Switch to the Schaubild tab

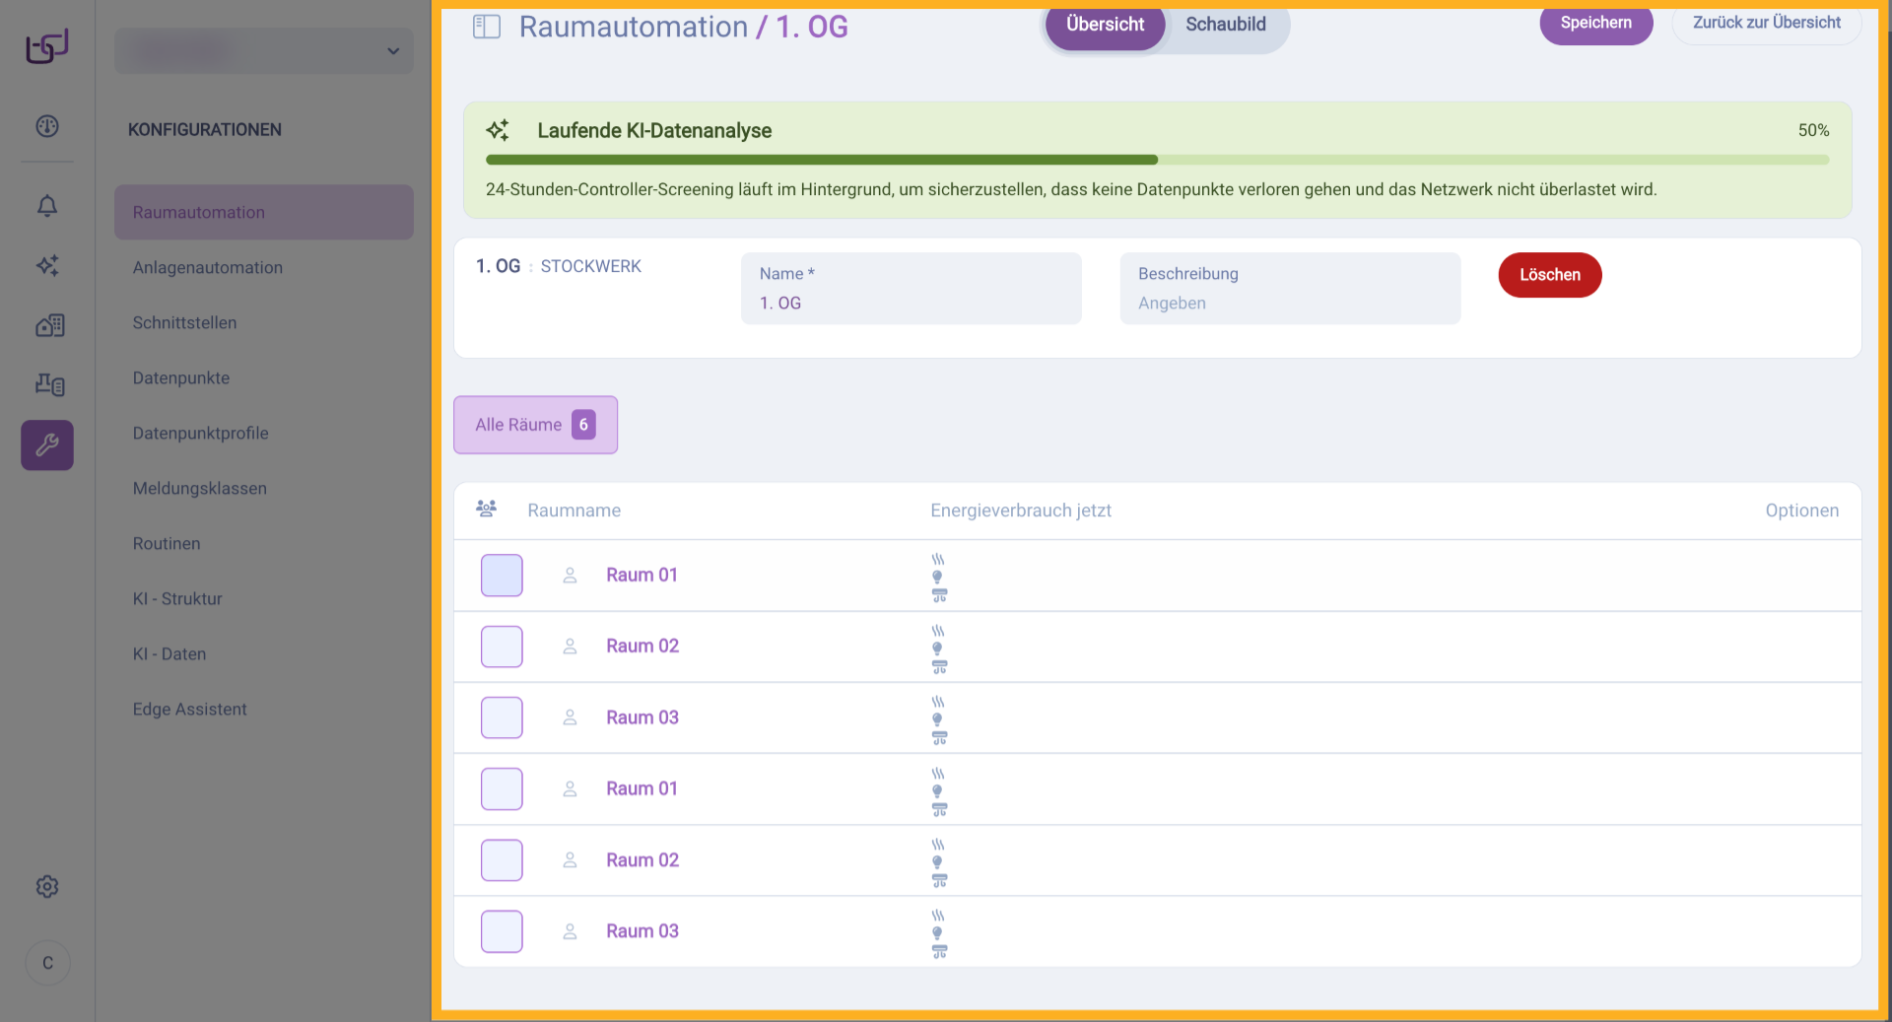coord(1225,25)
